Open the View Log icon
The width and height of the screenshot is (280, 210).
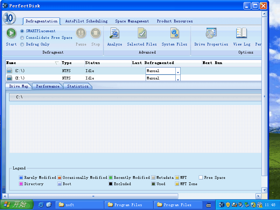coord(241,34)
